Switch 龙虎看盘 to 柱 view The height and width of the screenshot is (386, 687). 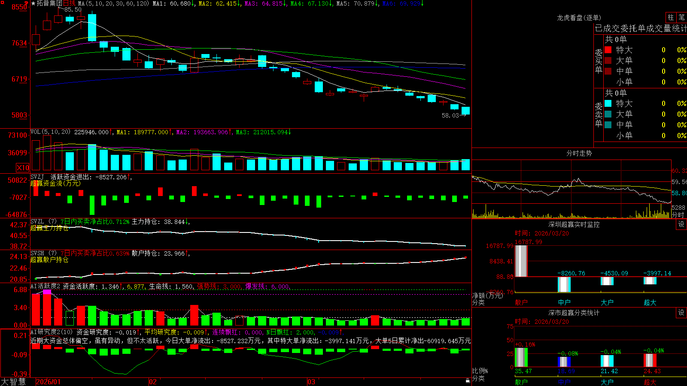pyautogui.click(x=671, y=17)
